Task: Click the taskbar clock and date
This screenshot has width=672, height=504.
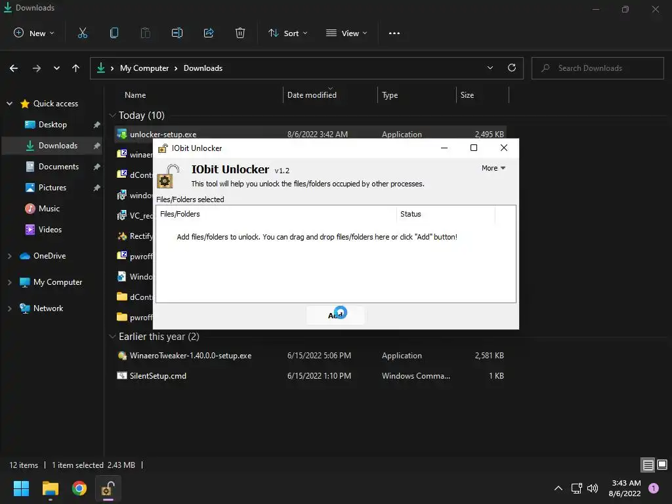Action: point(625,488)
